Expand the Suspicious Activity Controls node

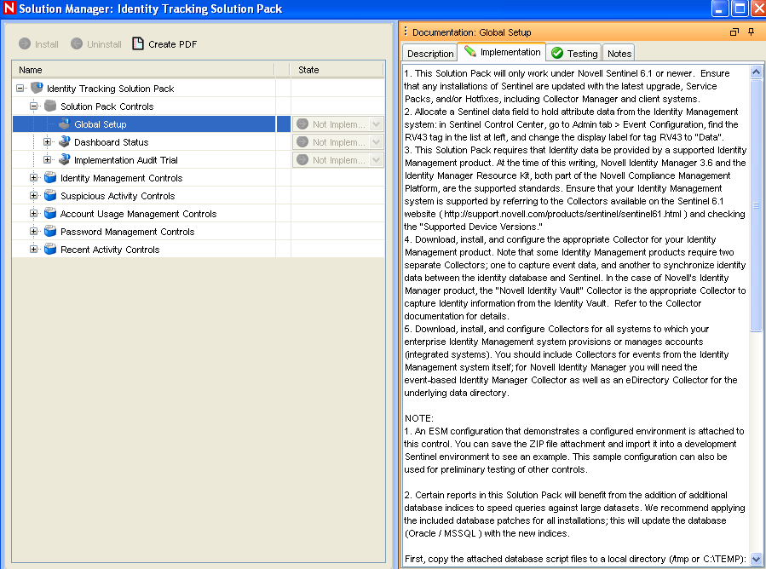pyautogui.click(x=34, y=195)
